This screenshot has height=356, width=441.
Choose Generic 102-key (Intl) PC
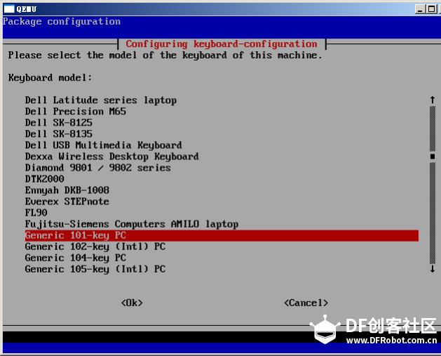[95, 246]
